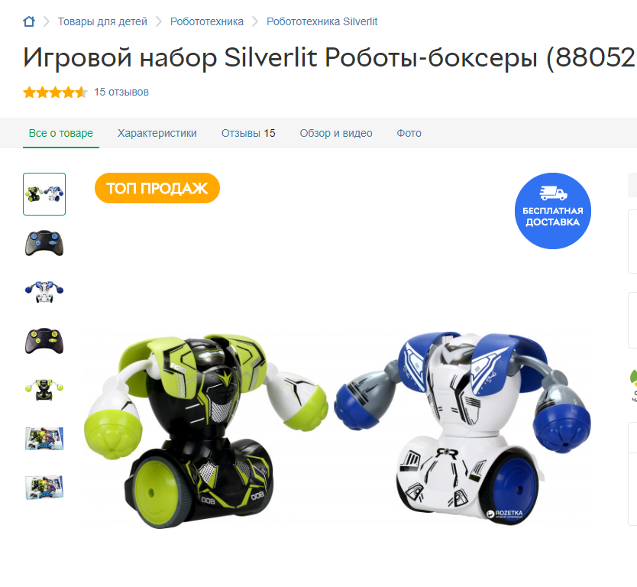
Task: Go to the Робототехника breadcrumb link
Action: tap(207, 21)
